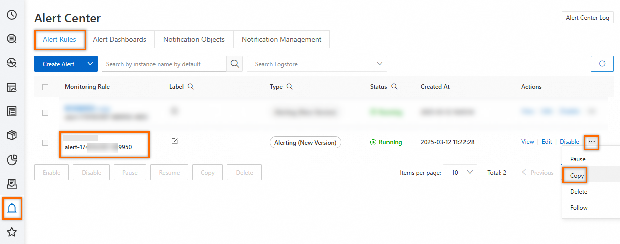
Task: Click the pie chart icon in sidebar
Action: pyautogui.click(x=12, y=160)
